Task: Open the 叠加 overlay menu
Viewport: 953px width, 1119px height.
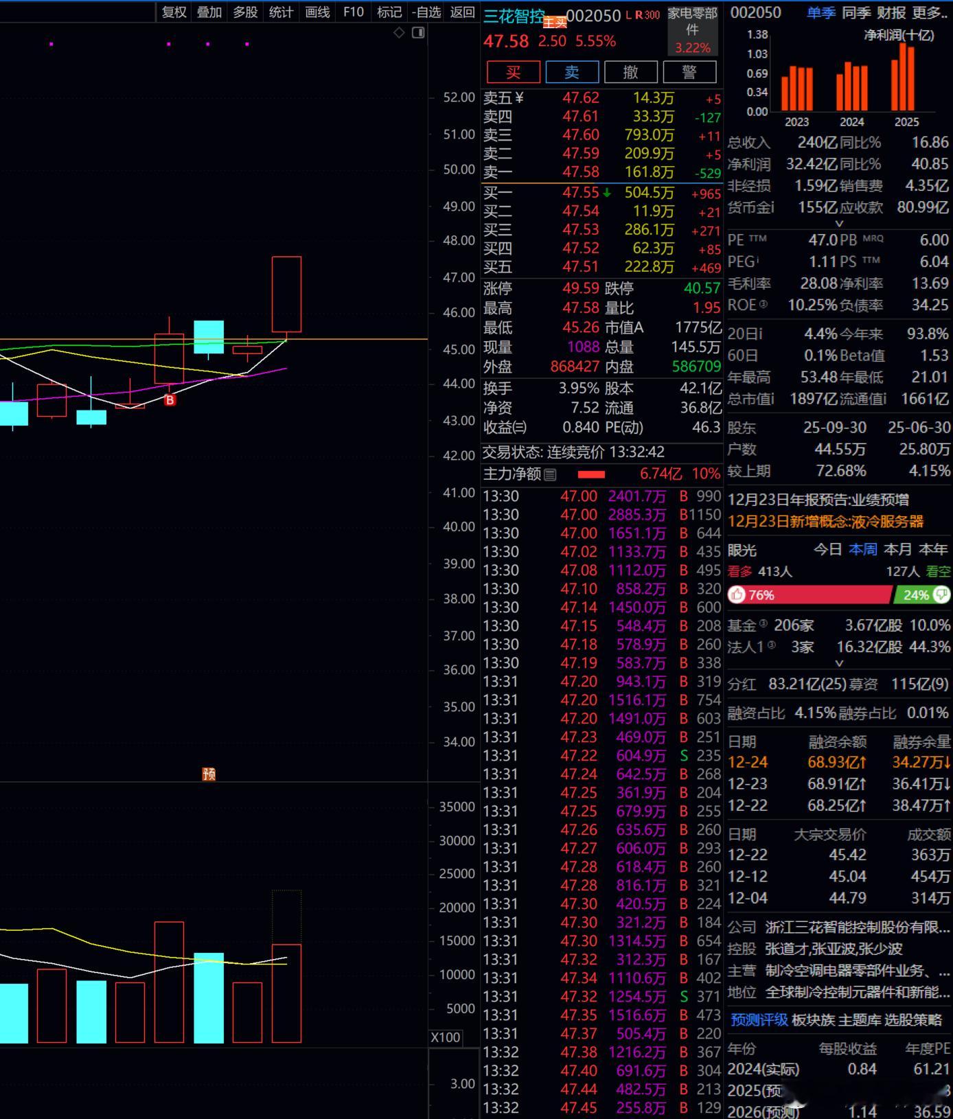Action: [x=209, y=12]
